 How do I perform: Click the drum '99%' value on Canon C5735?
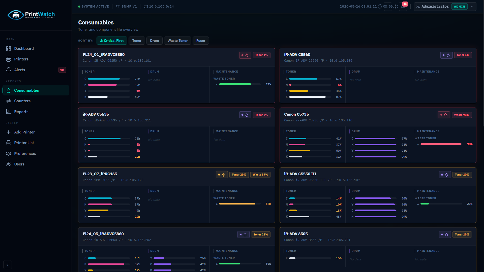[404, 157]
